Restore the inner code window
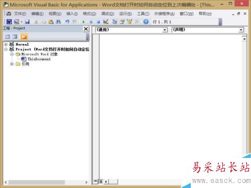 239,14
